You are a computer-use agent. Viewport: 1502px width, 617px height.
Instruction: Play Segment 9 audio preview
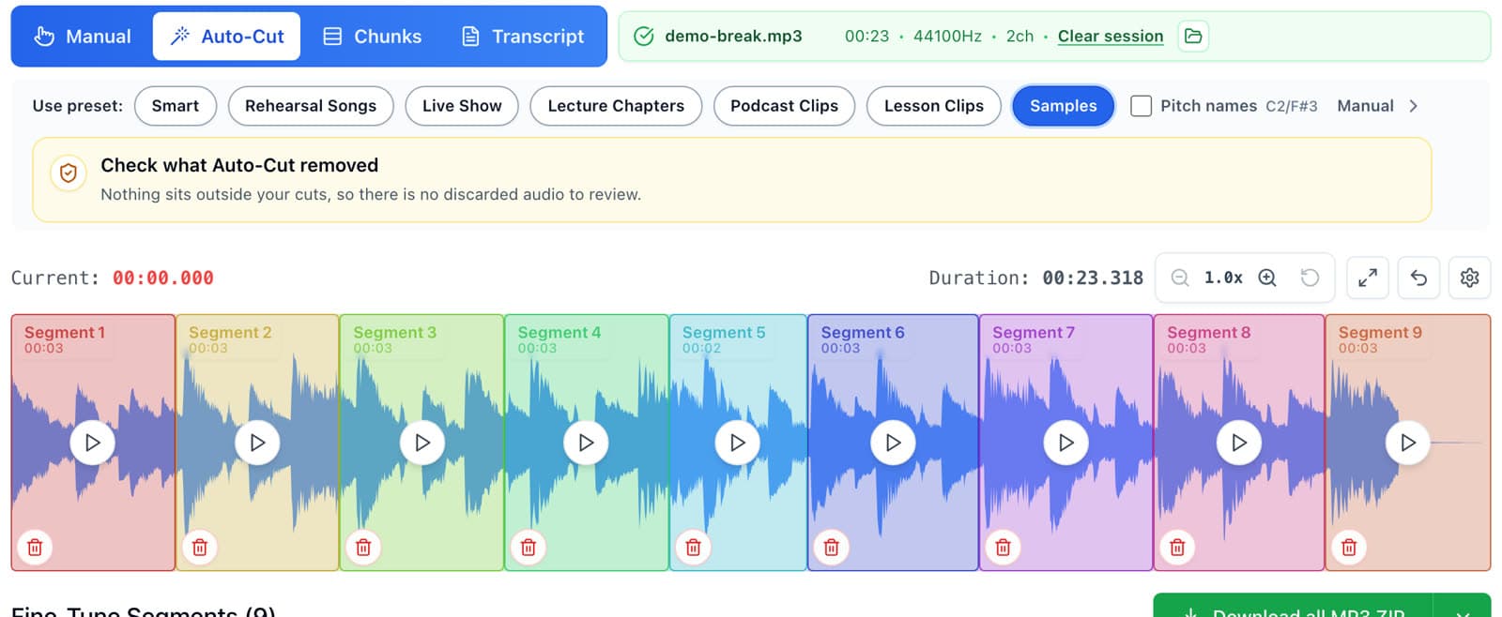pos(1408,443)
